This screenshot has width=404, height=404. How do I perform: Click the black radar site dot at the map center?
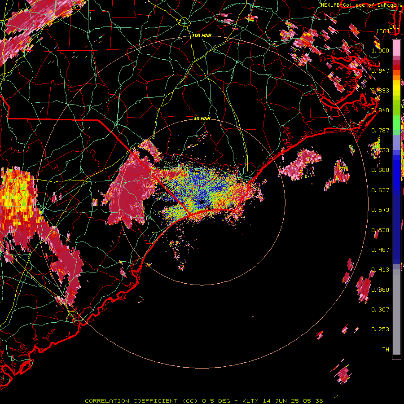coord(202,202)
